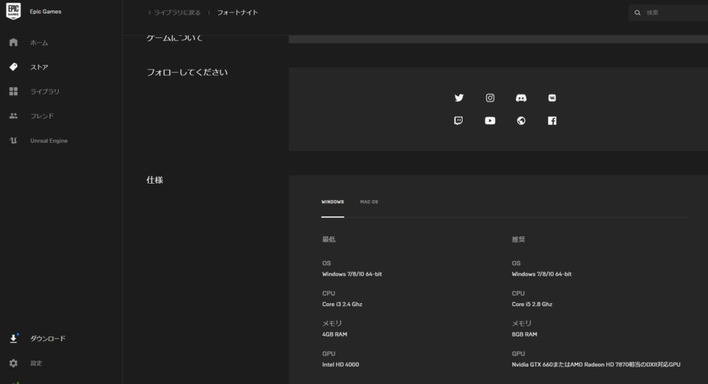Switch to the MAC OS specs tab
This screenshot has height=384, width=708.
coord(369,202)
